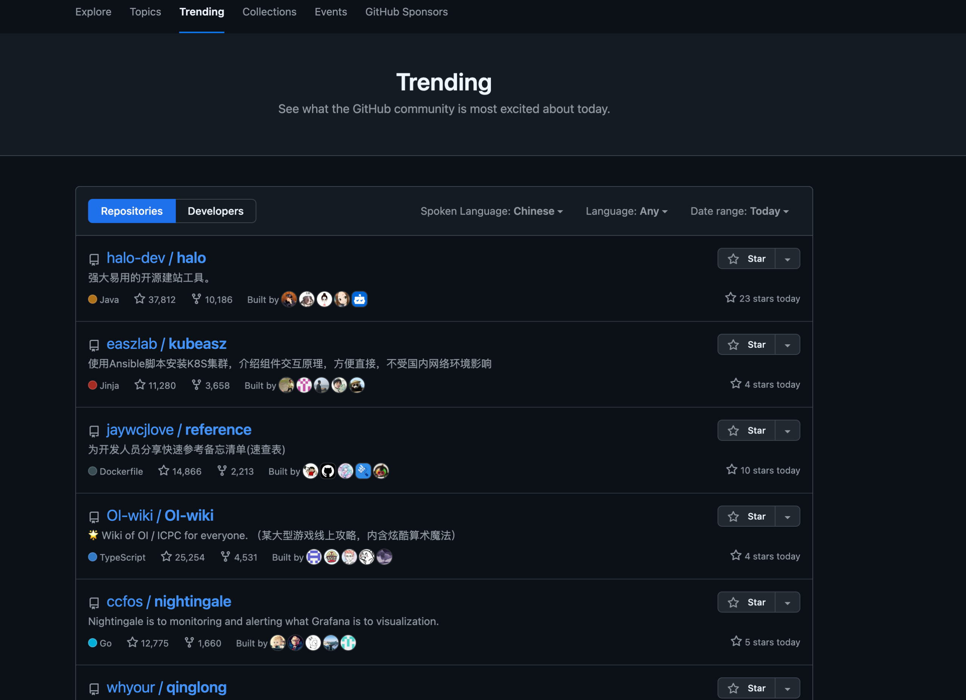
Task: Click the first contributor avatar on halo
Action: 289,299
